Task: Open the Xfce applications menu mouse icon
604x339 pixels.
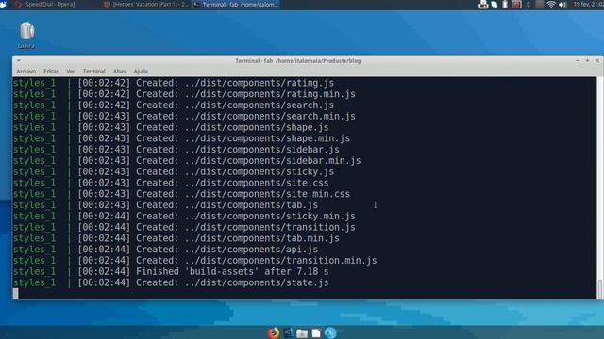Action: pos(4,4)
